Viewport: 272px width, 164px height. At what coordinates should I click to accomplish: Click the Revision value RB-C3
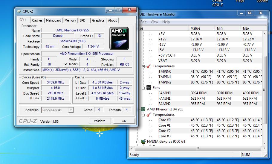point(124,64)
